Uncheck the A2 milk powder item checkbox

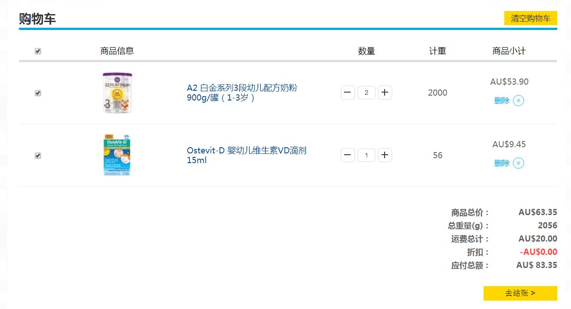[x=38, y=93]
